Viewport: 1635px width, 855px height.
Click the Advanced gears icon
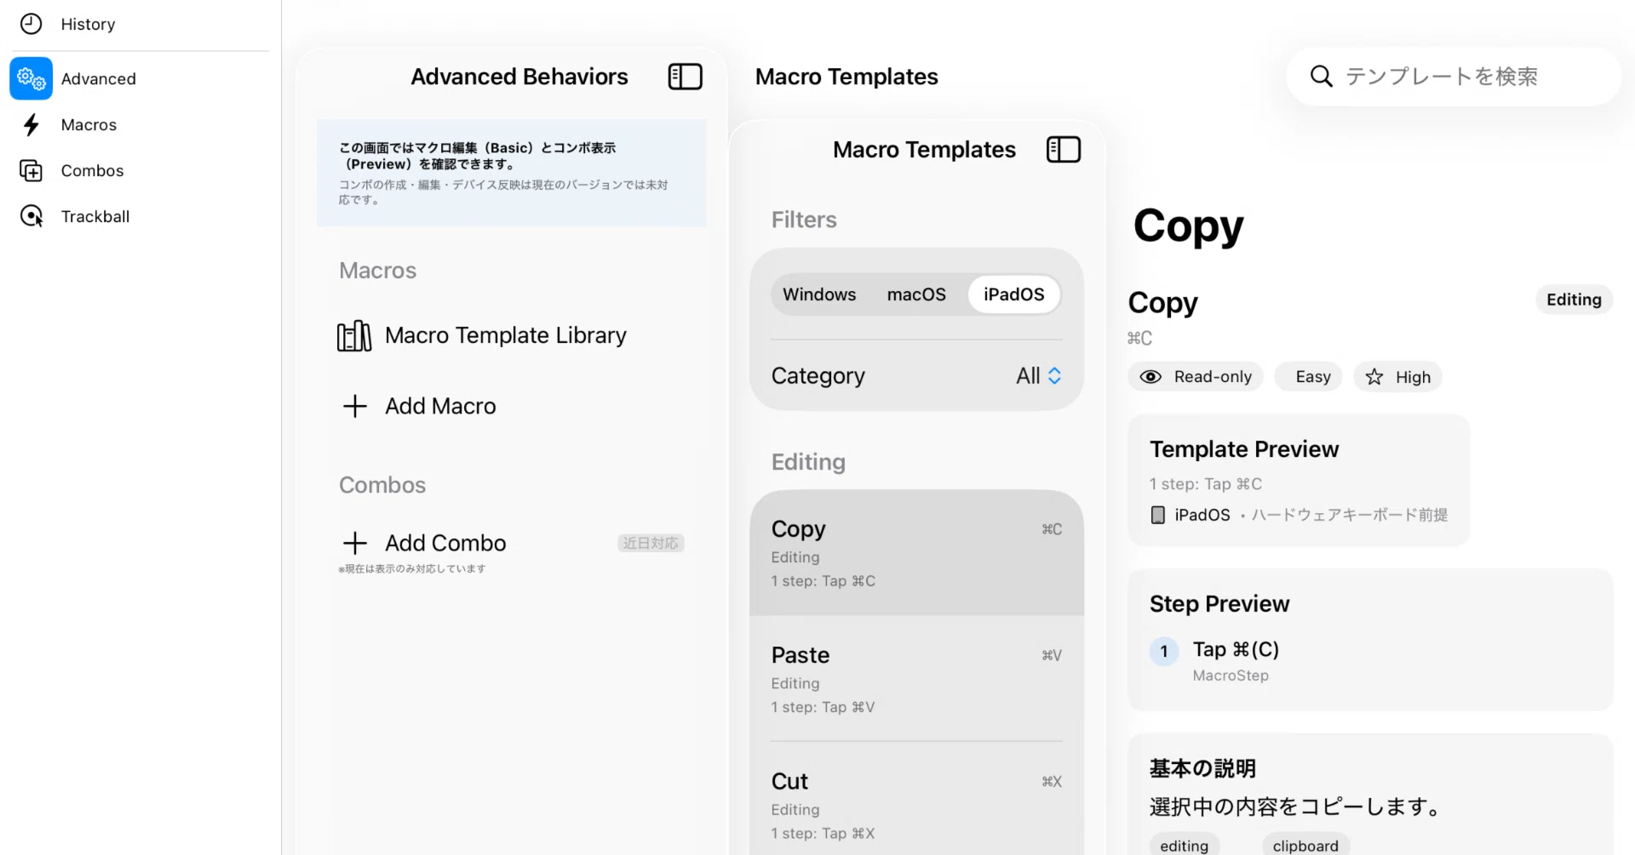tap(32, 78)
